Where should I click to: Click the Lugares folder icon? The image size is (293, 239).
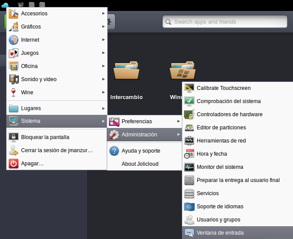[14, 108]
